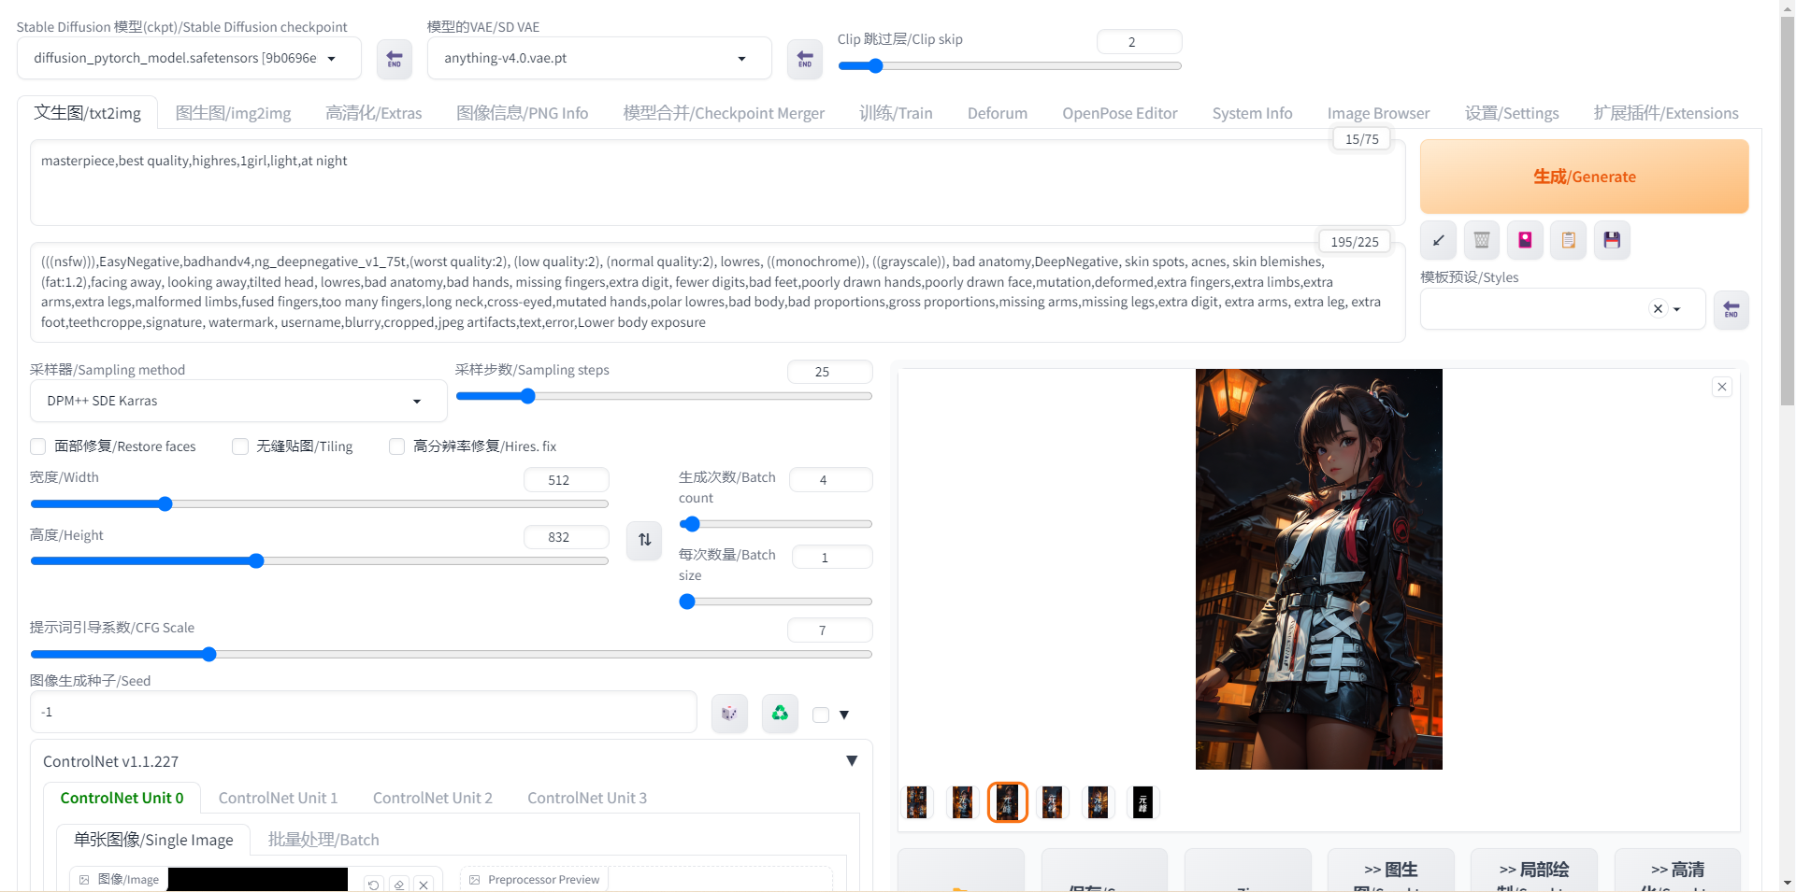
Task: Click the Seed input field
Action: pyautogui.click(x=364, y=713)
